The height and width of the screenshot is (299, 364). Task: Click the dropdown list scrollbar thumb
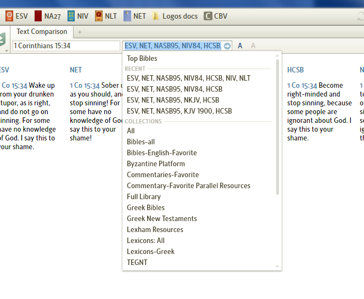(277, 127)
